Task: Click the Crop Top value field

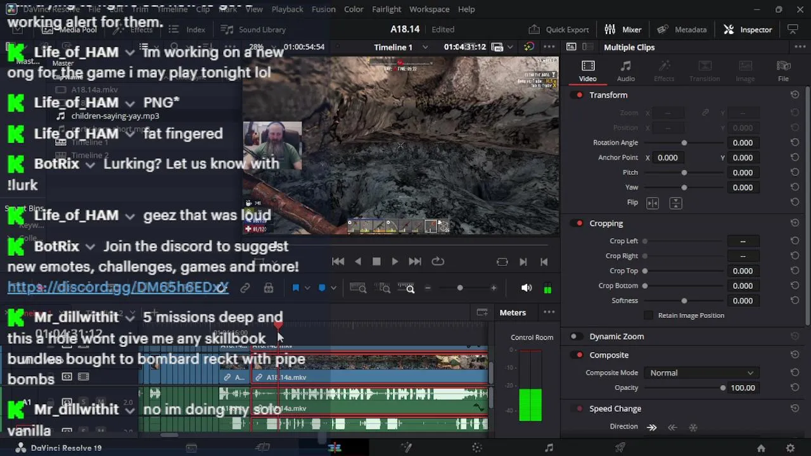Action: (x=743, y=270)
